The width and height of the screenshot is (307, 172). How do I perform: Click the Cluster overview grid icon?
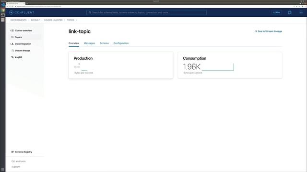[12, 31]
